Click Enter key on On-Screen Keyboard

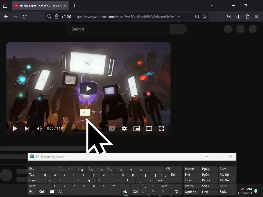pos(168,180)
